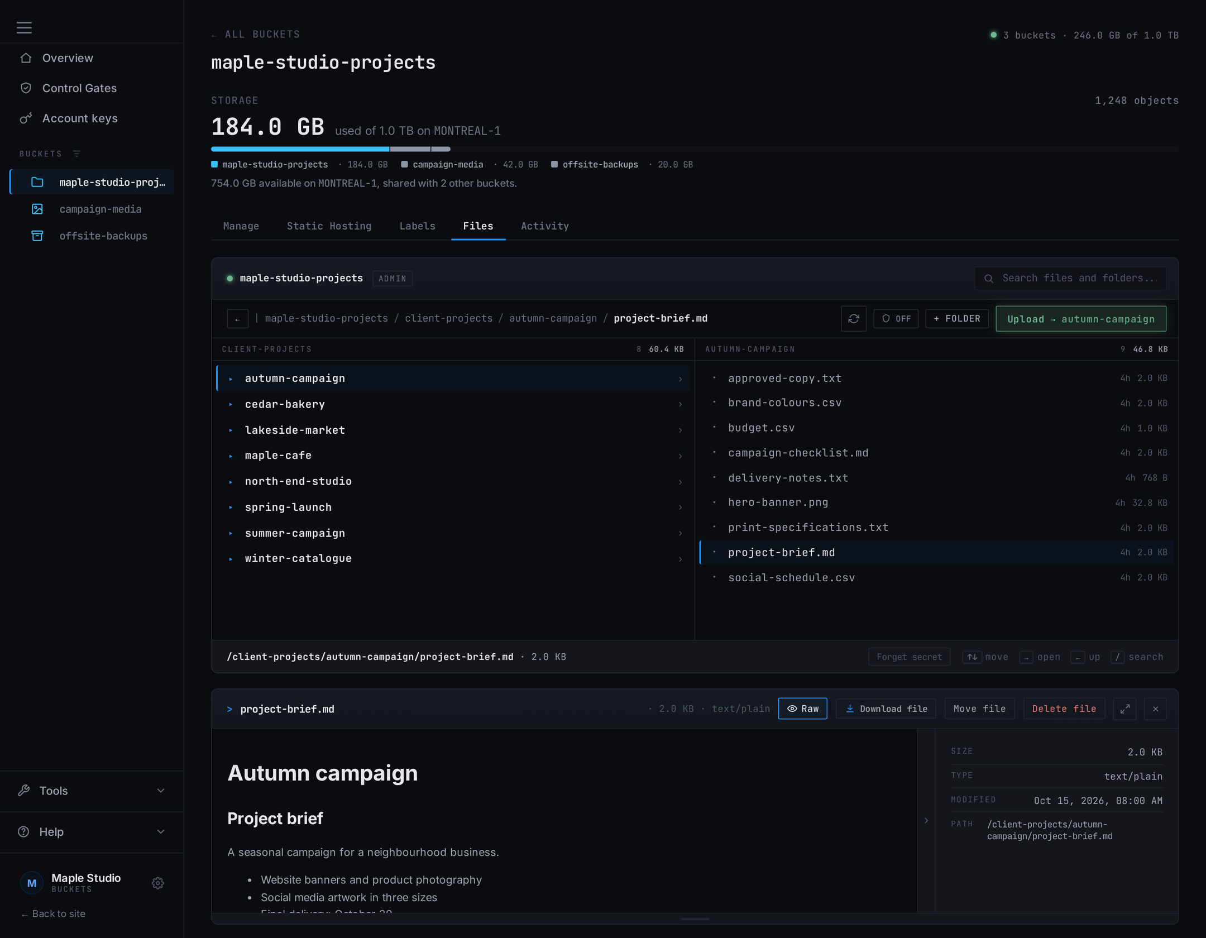Click the search magnifier icon
The height and width of the screenshot is (938, 1206).
[989, 278]
